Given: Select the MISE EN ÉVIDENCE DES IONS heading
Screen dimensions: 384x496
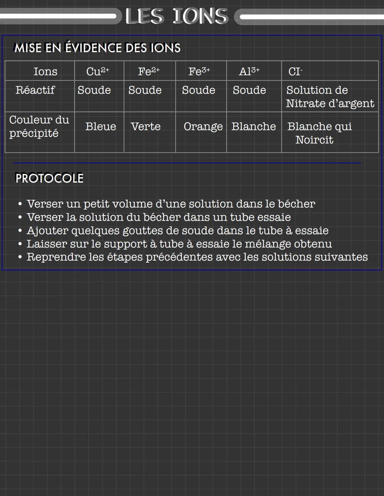Looking at the screenshot, I should click(97, 48).
